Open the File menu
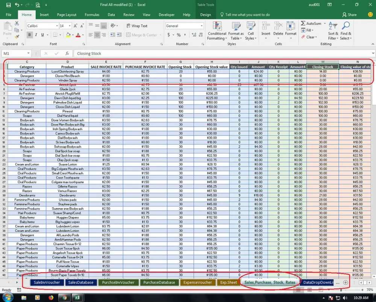This screenshot has width=376, height=302. coord(9,15)
